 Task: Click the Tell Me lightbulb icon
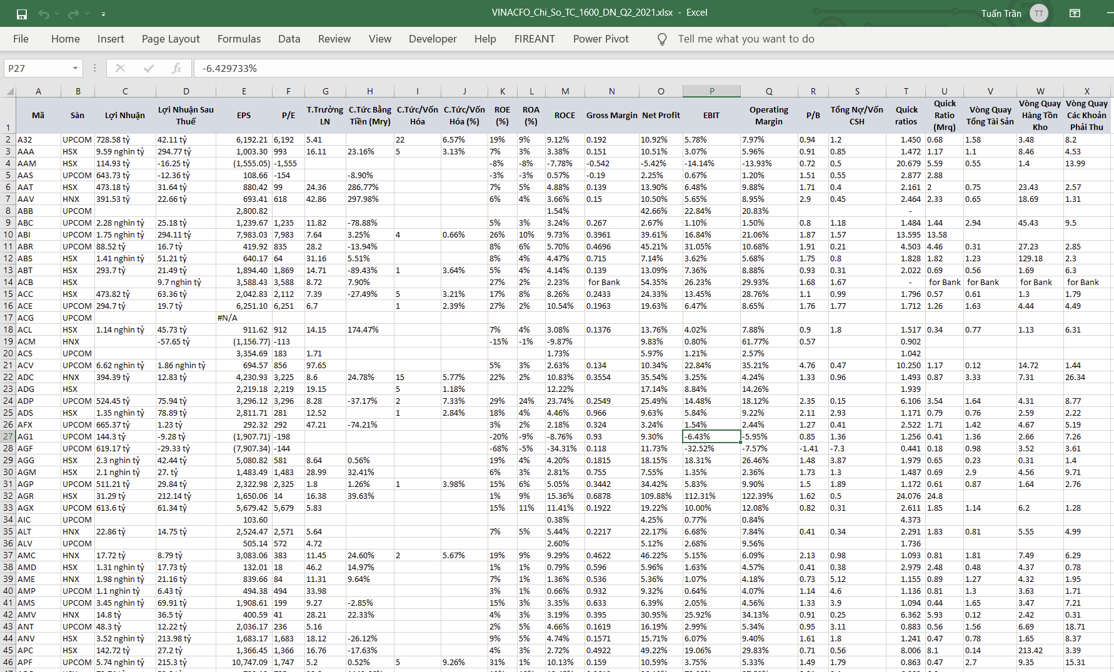(x=662, y=39)
